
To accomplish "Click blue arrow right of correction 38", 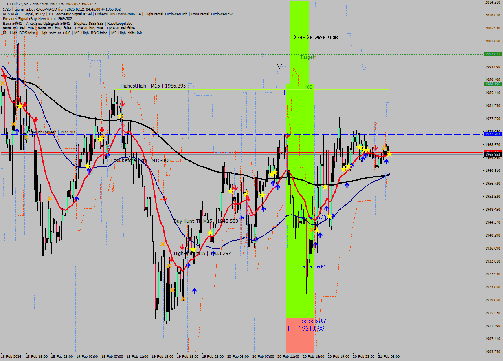I will (x=333, y=216).
